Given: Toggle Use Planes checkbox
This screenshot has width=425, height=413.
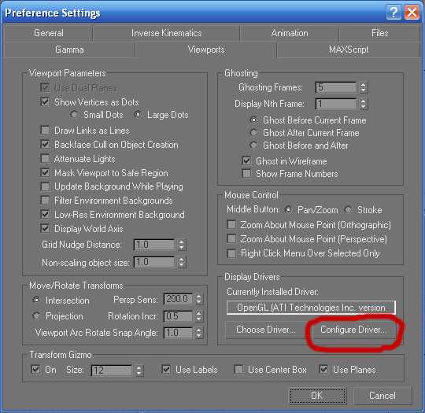Looking at the screenshot, I should [323, 370].
